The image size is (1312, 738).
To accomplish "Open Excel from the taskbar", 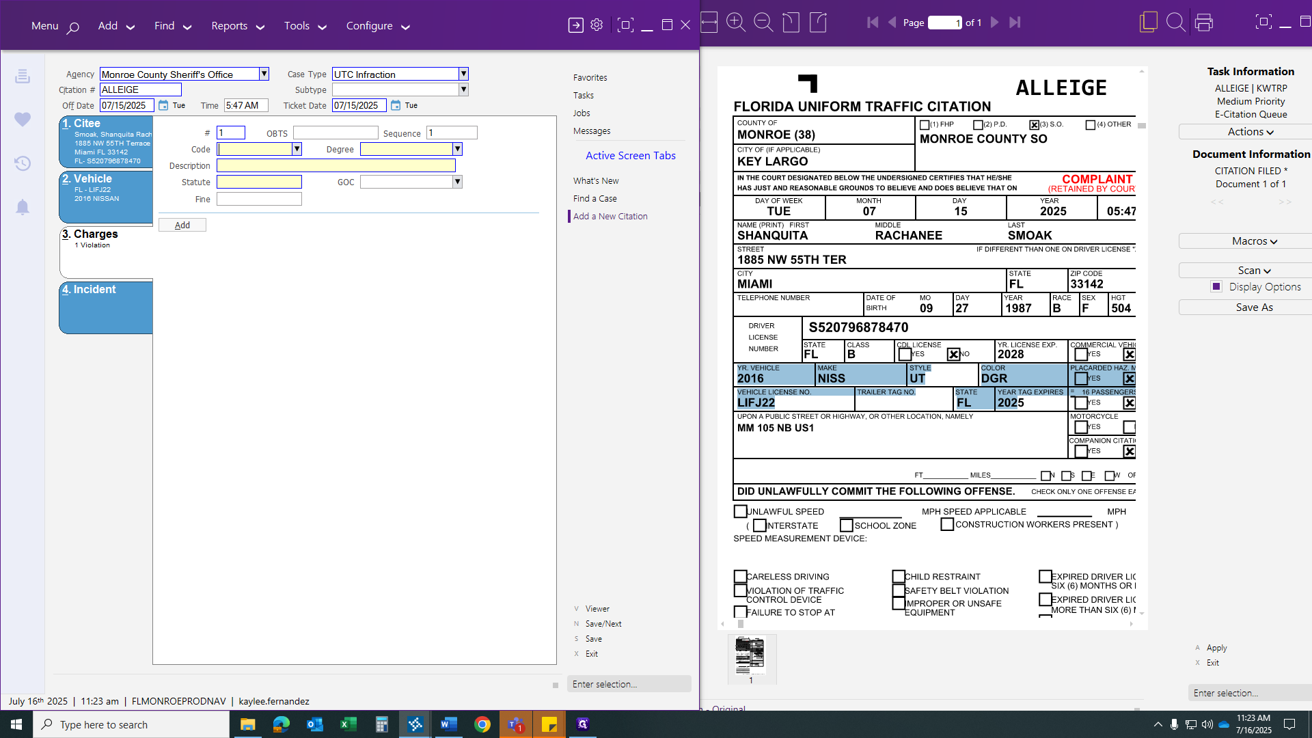I will tap(348, 724).
